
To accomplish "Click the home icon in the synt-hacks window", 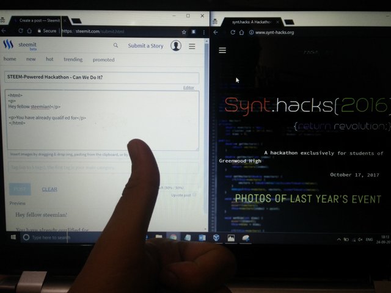I will [x=241, y=32].
